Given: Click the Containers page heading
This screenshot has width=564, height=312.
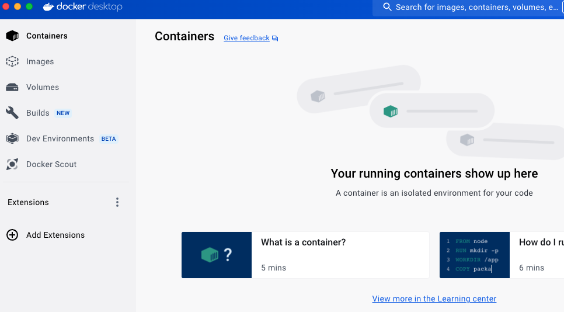Looking at the screenshot, I should point(184,36).
